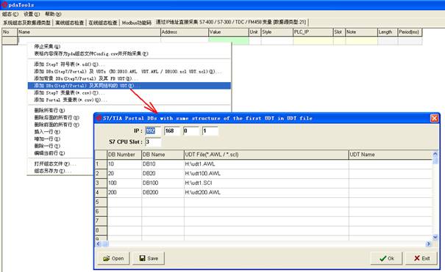
Task: Confirm with the Ok checkmark button
Action: [386, 258]
